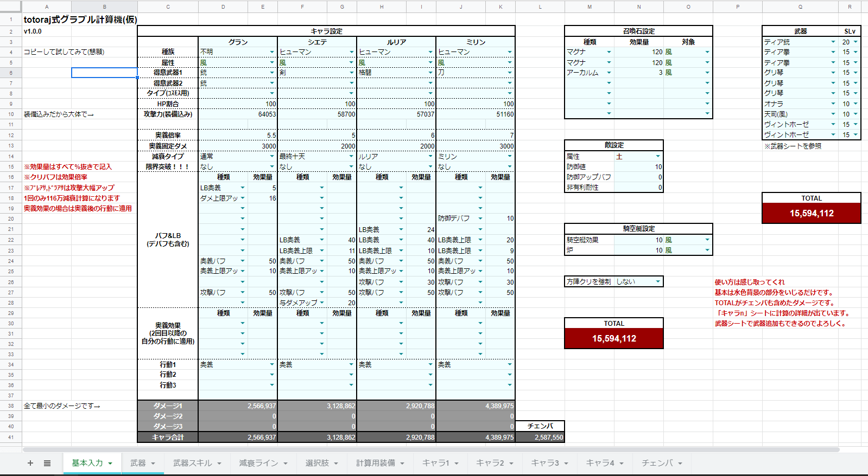Open the 炉 element dropdown
This screenshot has height=476, width=868.
pos(707,250)
